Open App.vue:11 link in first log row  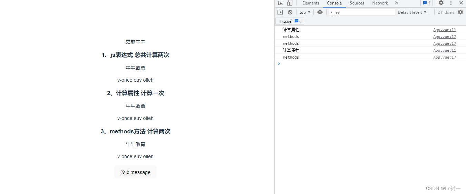point(445,30)
